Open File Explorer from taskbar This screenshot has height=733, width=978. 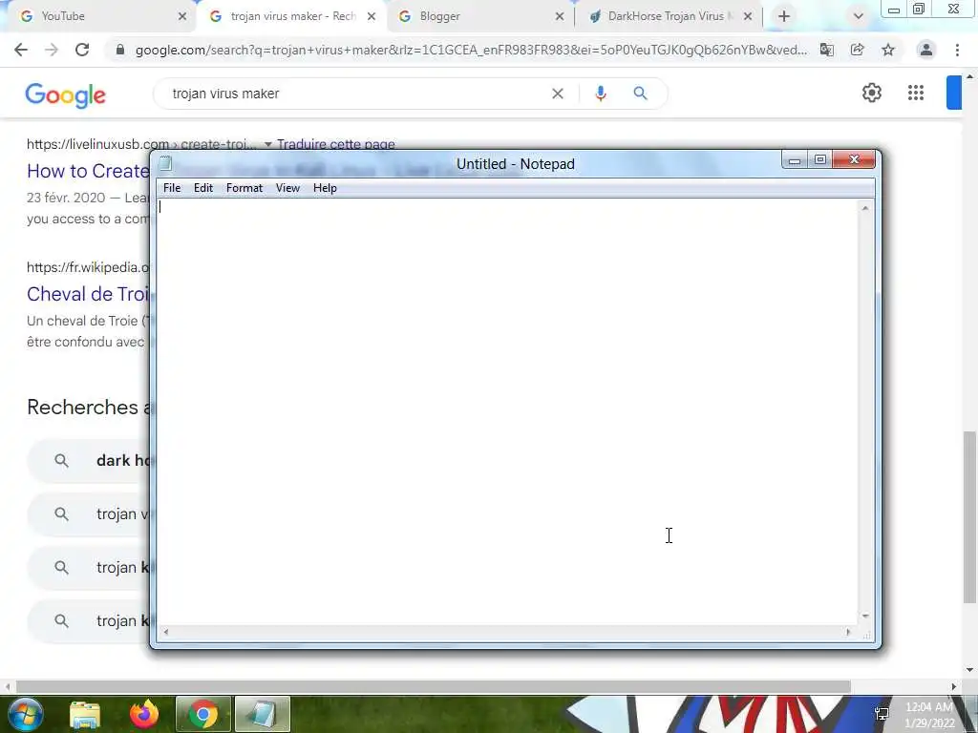[x=85, y=714]
